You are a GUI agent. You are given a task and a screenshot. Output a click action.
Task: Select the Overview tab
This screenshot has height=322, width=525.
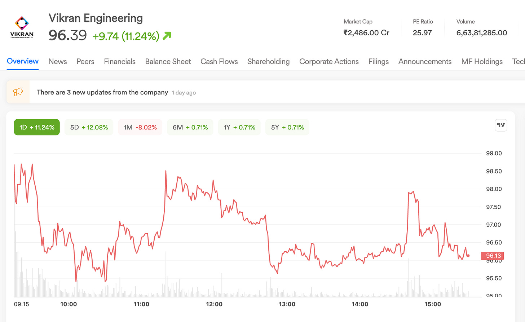point(23,61)
